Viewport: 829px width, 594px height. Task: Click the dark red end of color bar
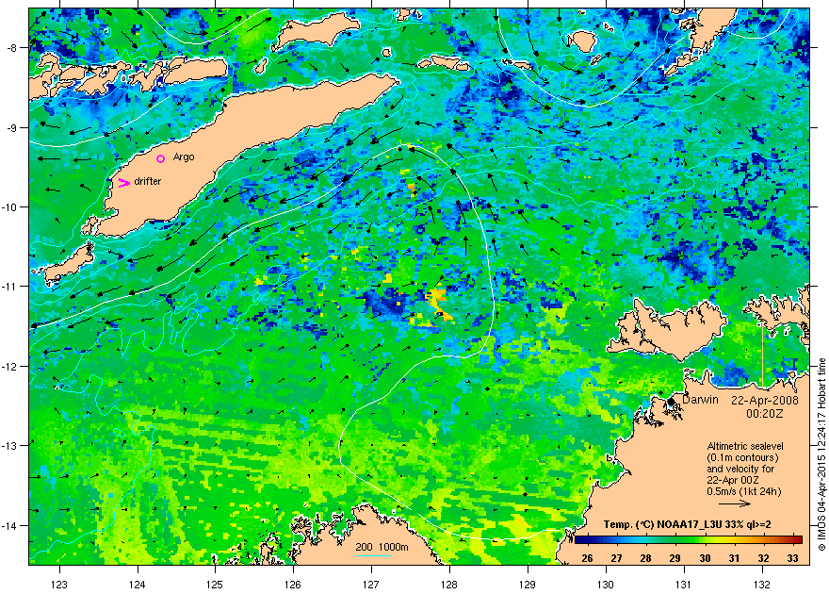coord(798,539)
